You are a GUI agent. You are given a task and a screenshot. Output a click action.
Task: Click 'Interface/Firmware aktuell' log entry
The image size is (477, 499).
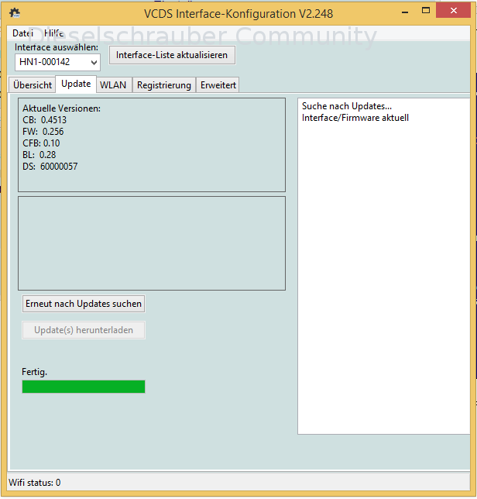[355, 118]
